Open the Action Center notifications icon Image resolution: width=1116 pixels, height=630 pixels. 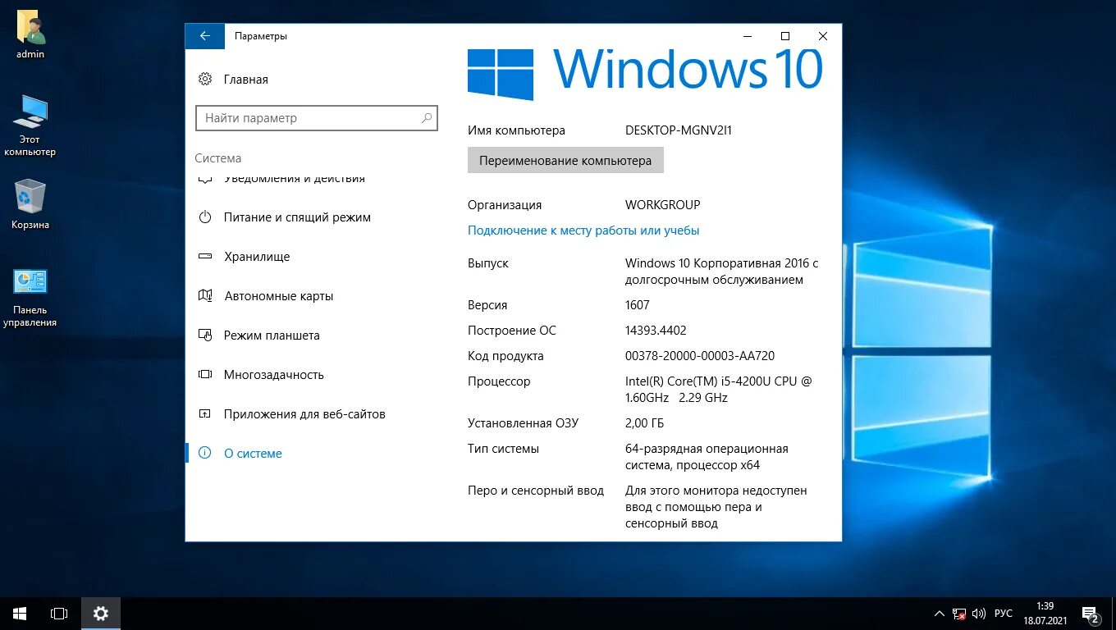tap(1091, 614)
